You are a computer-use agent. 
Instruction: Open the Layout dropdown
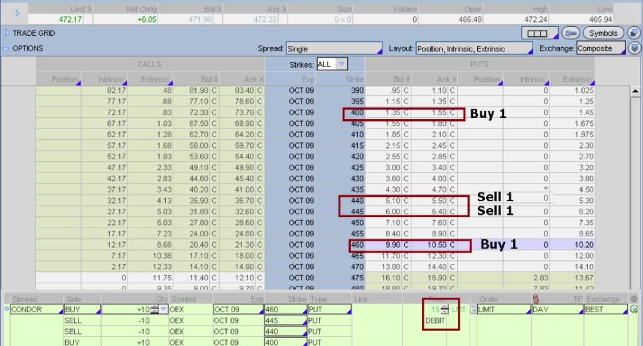[x=474, y=49]
